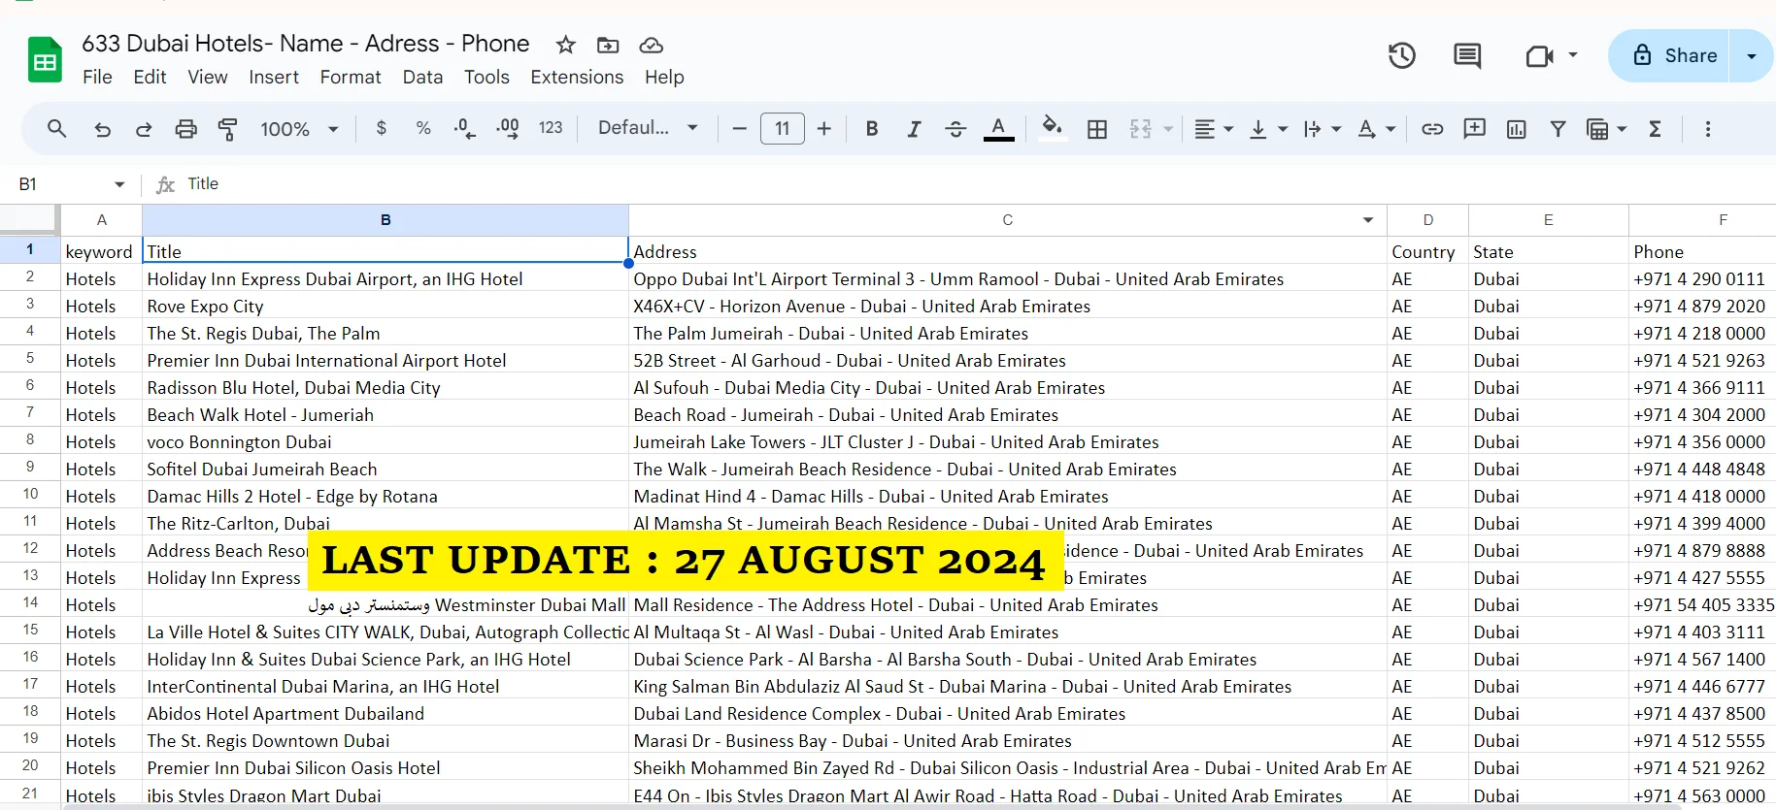Print the spreadsheet
This screenshot has width=1776, height=810.
(185, 129)
